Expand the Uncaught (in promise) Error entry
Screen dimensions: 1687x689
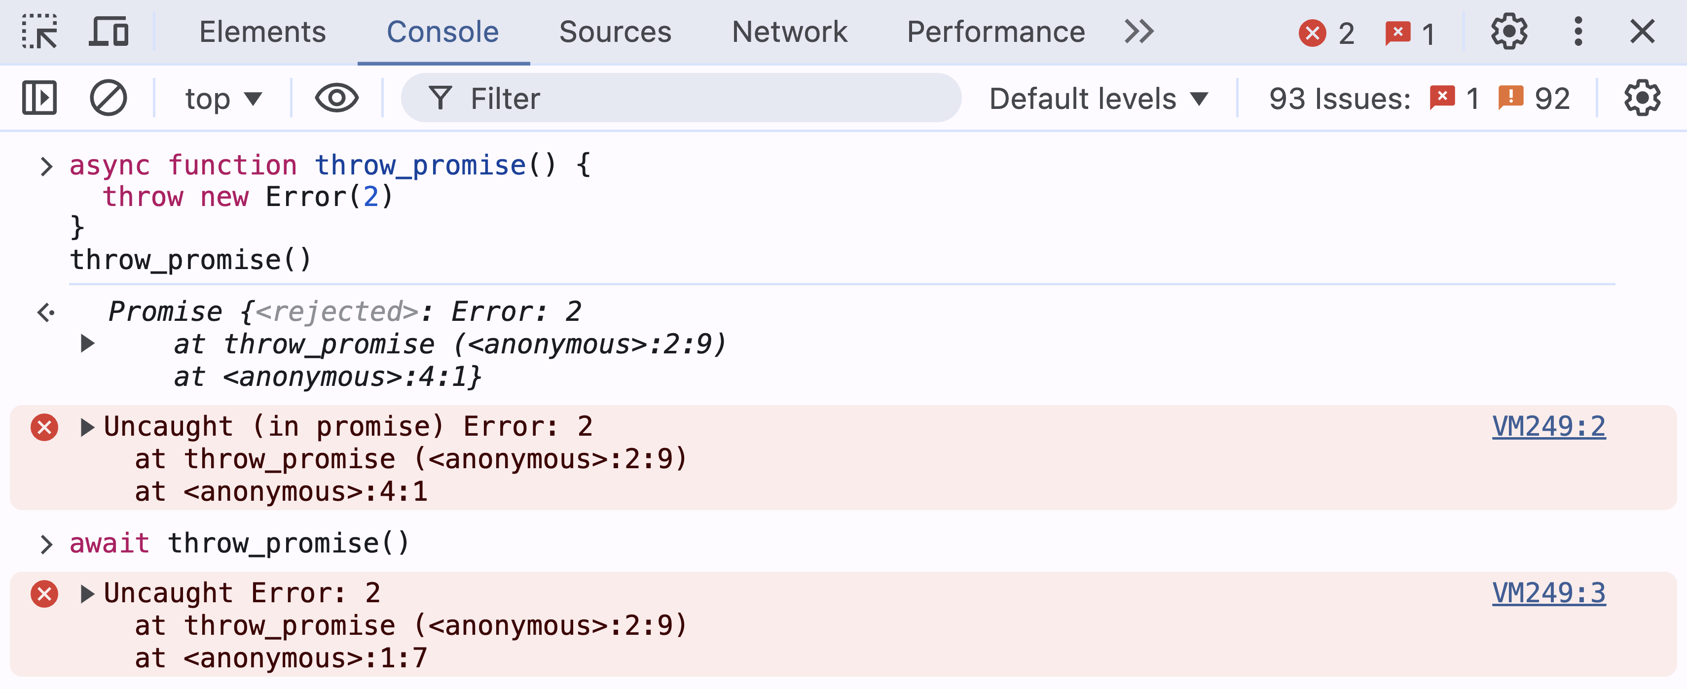(x=87, y=427)
